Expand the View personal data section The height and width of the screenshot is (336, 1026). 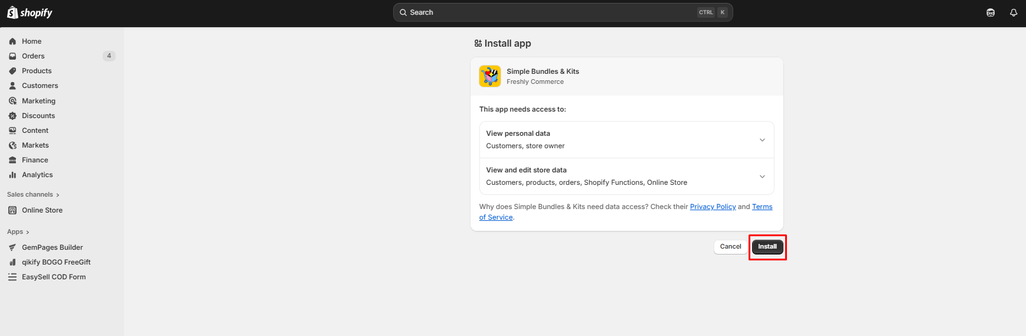[762, 140]
